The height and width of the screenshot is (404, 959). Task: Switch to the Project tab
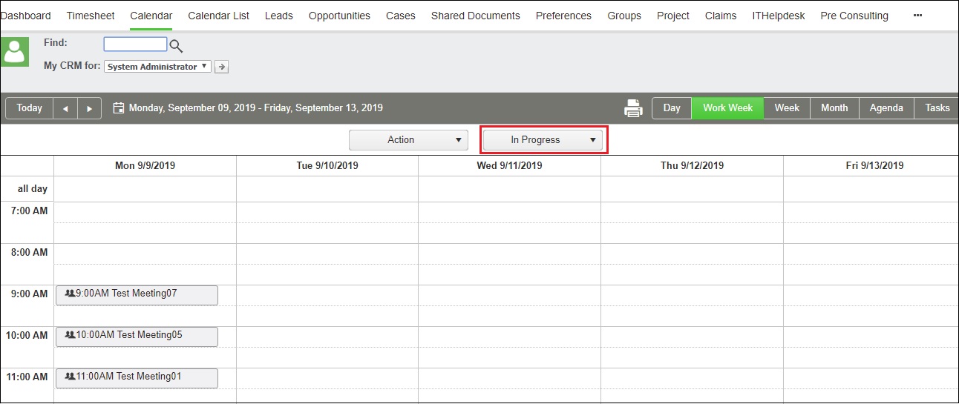click(x=673, y=16)
